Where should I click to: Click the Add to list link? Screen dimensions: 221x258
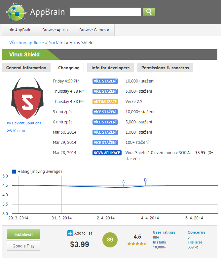[83, 233]
